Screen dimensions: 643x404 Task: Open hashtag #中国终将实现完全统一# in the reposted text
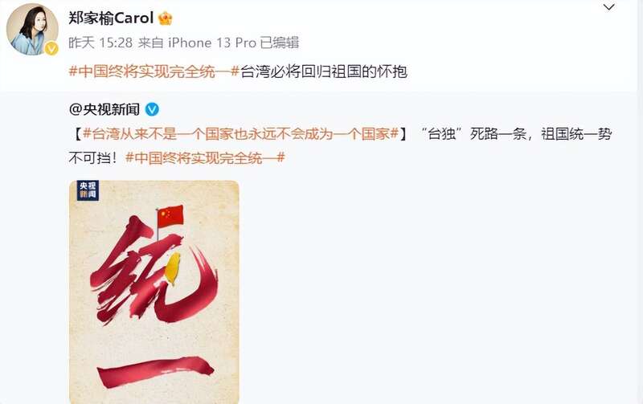click(x=205, y=157)
